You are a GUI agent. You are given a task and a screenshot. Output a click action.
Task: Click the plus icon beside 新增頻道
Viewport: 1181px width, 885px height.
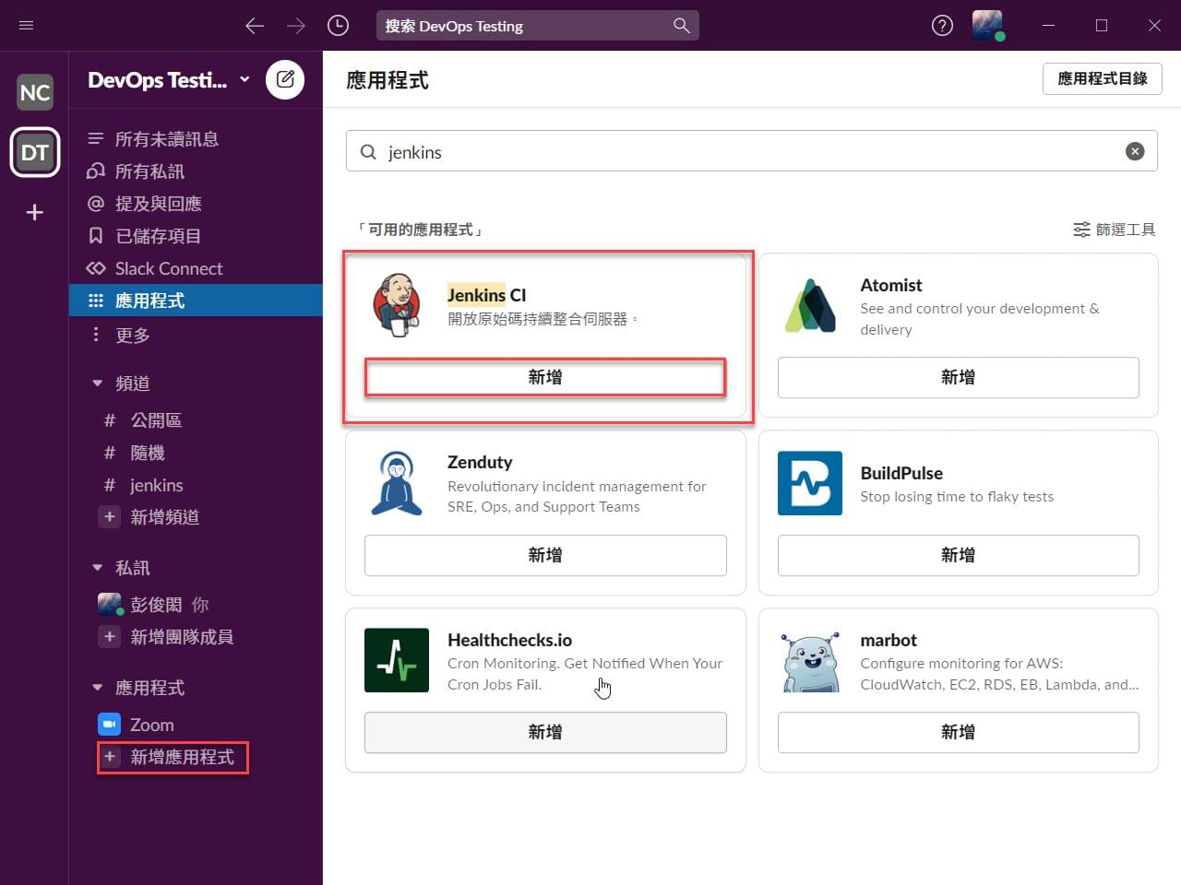[110, 517]
